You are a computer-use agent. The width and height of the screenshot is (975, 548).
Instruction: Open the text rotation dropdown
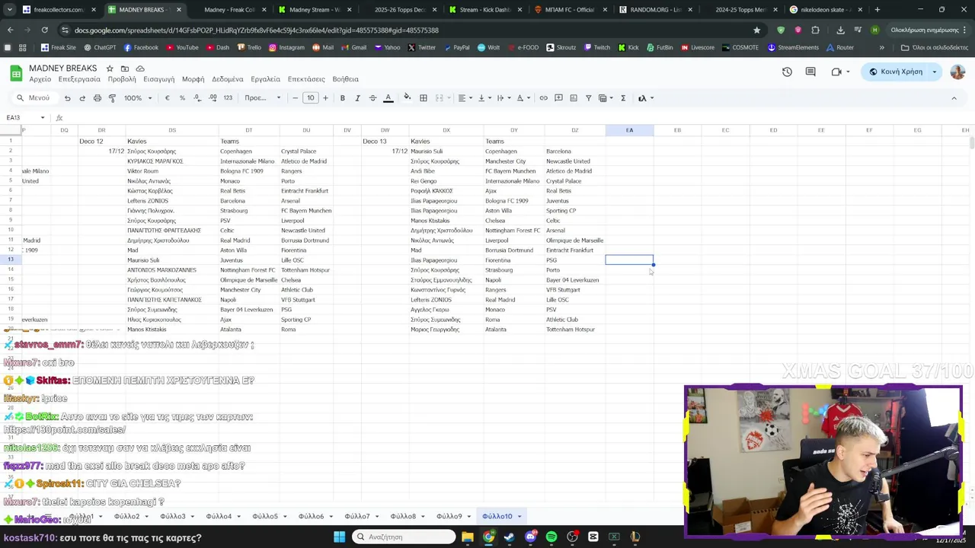pos(523,98)
